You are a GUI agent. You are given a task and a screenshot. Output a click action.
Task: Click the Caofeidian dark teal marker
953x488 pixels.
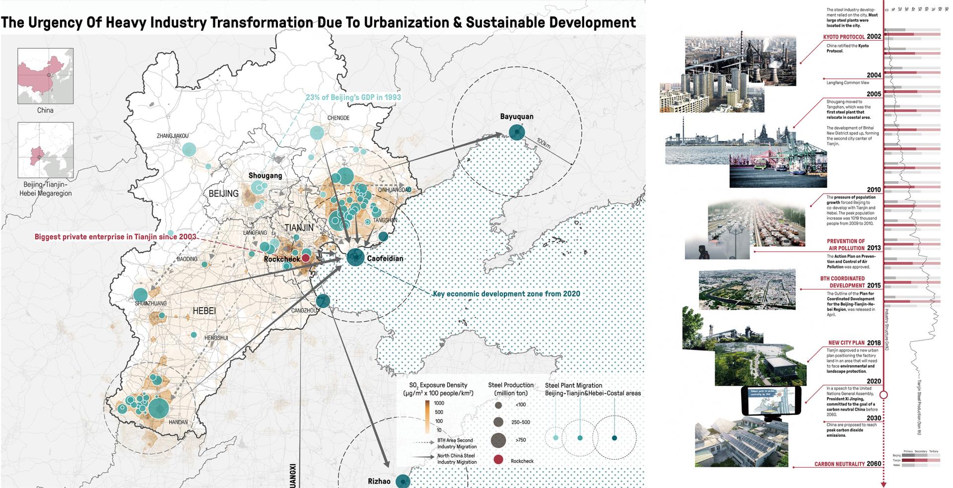pyautogui.click(x=355, y=257)
